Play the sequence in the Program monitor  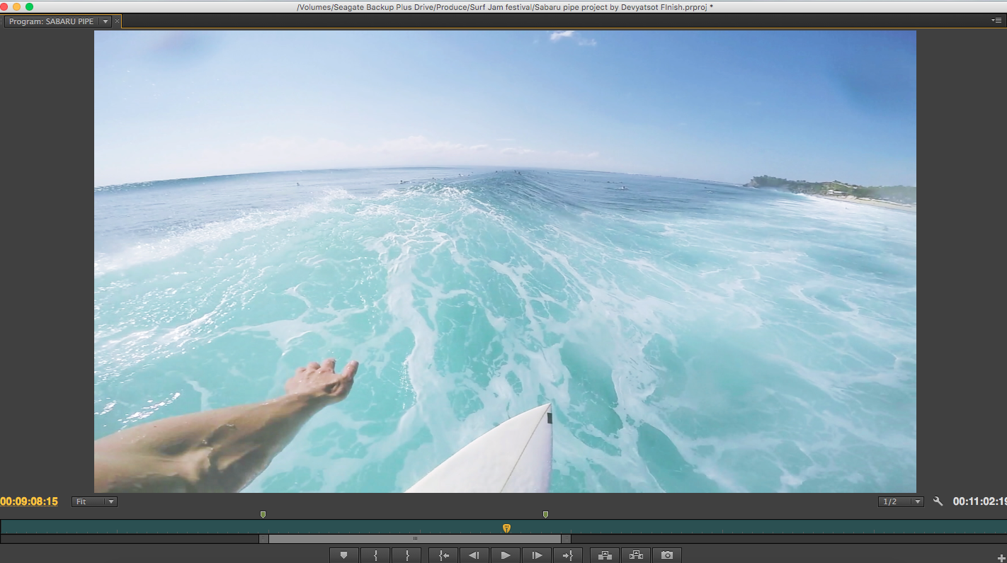pyautogui.click(x=506, y=556)
